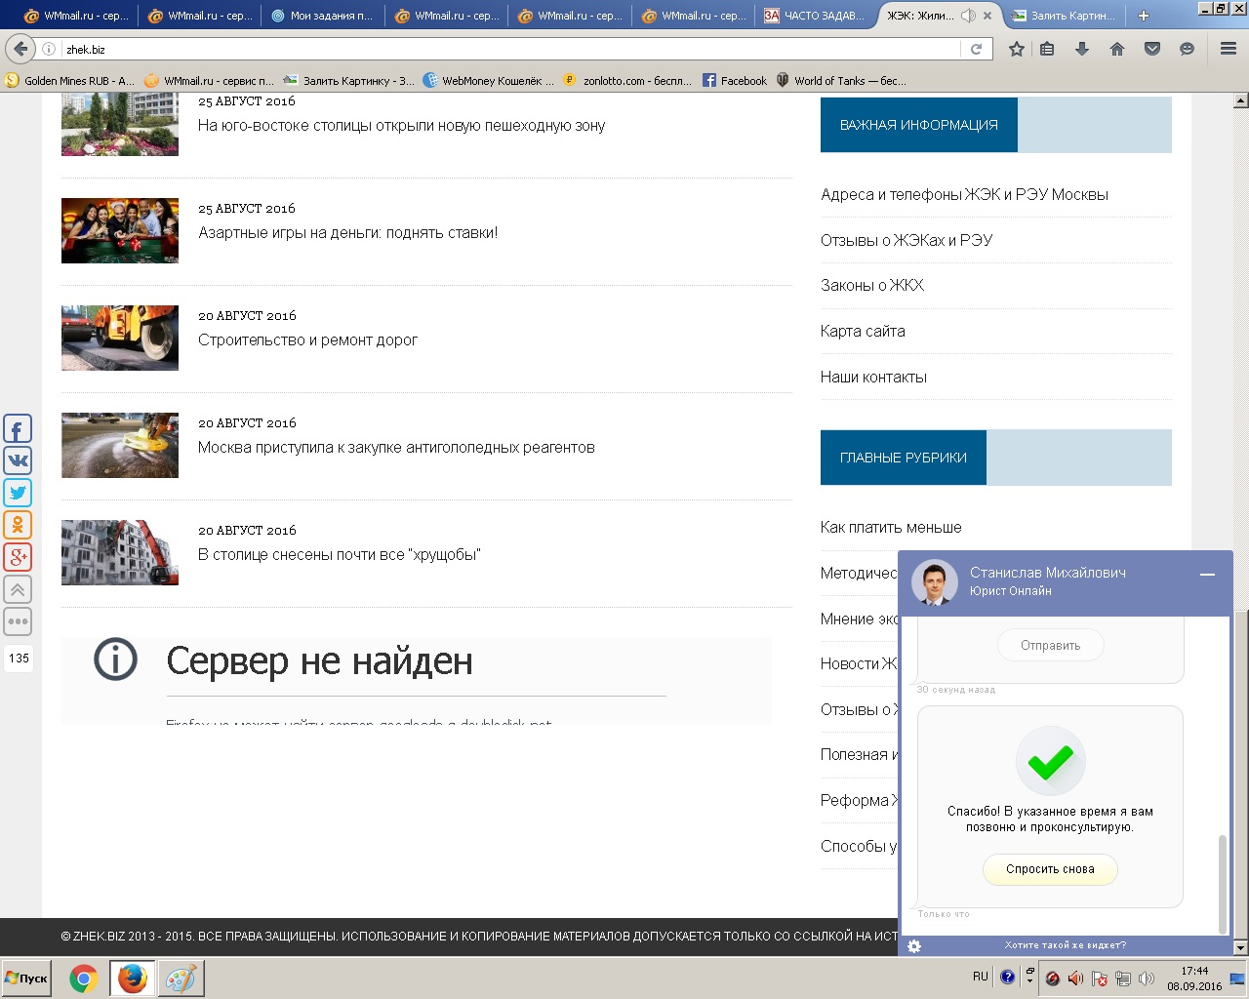1249x999 pixels.
Task: Click the zhek.biz address bar
Action: (x=507, y=49)
